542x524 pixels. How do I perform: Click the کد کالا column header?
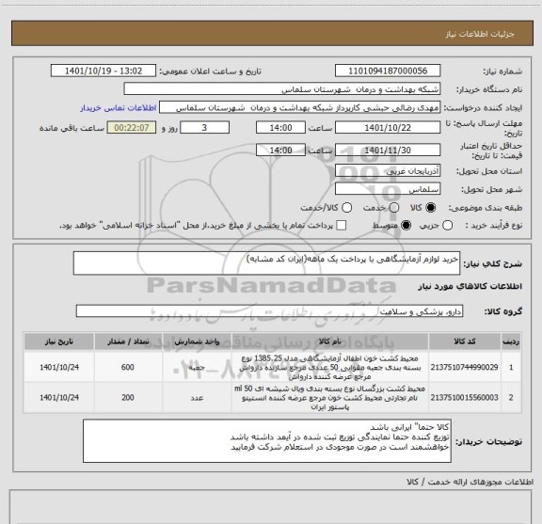[x=465, y=341]
